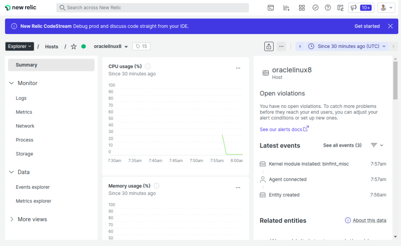Viewport: 401px width, 246px height.
Task: Click Get started in CodeStream banner
Action: click(x=367, y=26)
